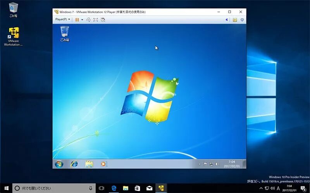Show hidden icons in host system tray
This screenshot has width=310, height=193.
tap(261, 188)
